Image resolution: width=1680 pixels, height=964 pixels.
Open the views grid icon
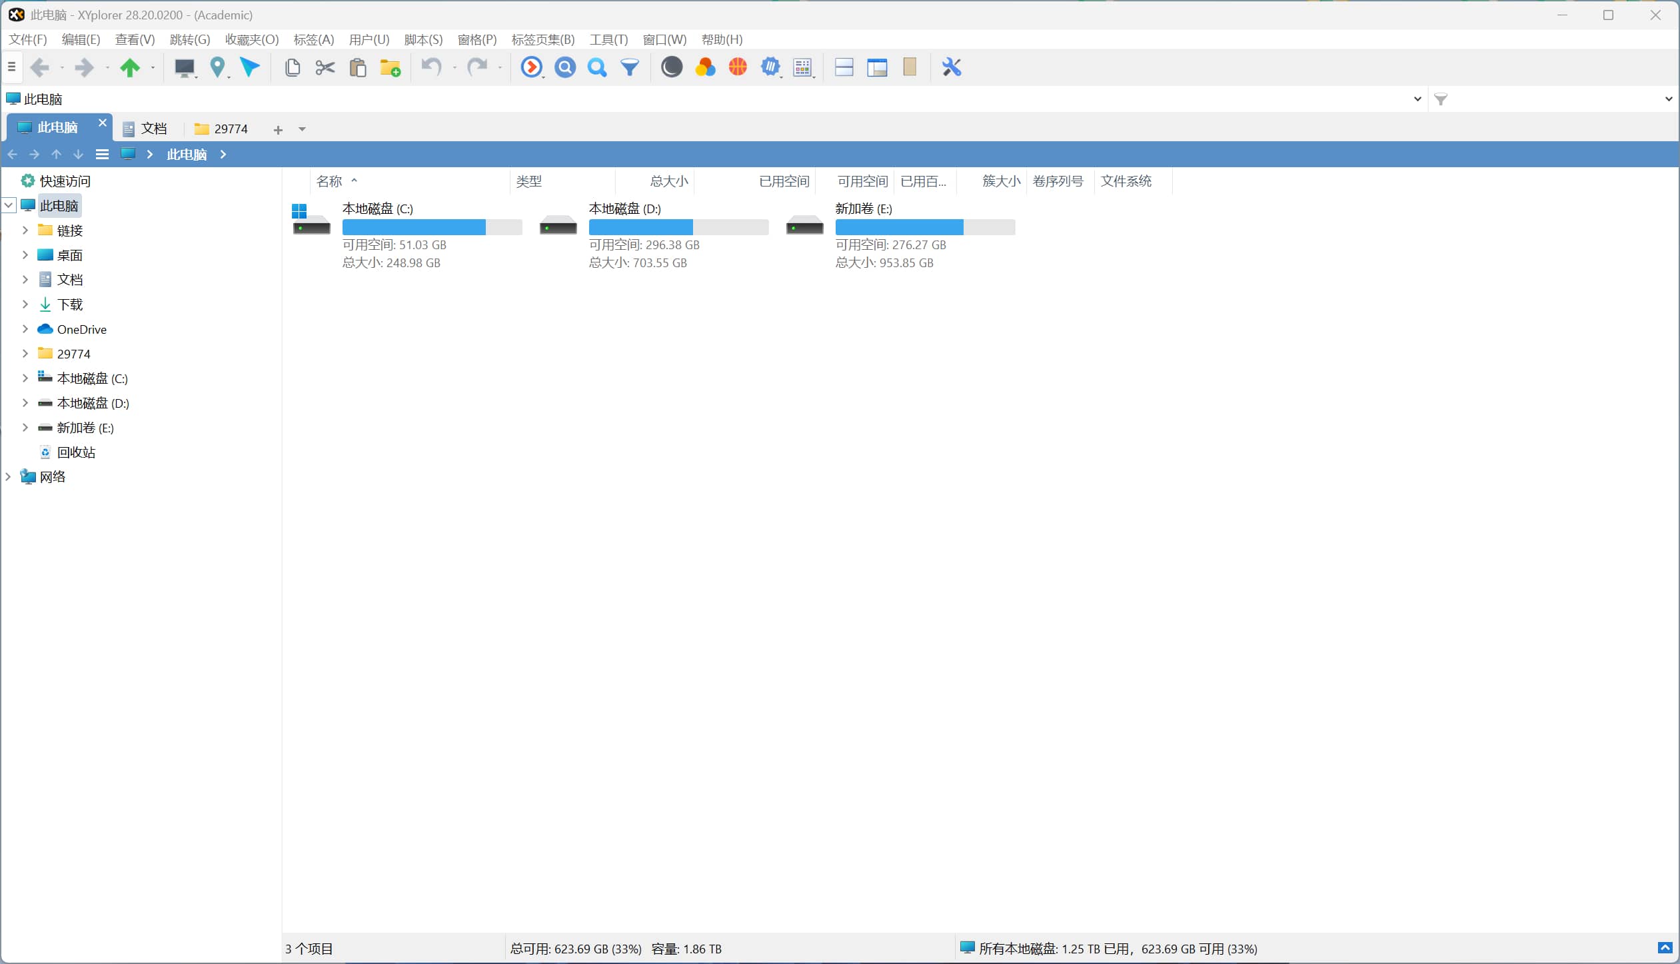(803, 67)
